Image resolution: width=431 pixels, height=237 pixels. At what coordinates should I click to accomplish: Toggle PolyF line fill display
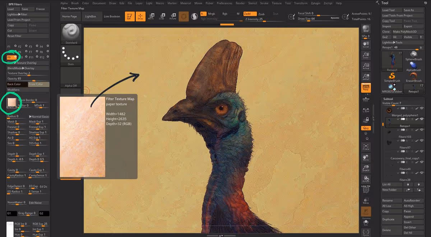[x=366, y=190]
